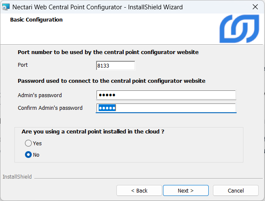Go back with the Back button
265x201 pixels.
[139, 190]
